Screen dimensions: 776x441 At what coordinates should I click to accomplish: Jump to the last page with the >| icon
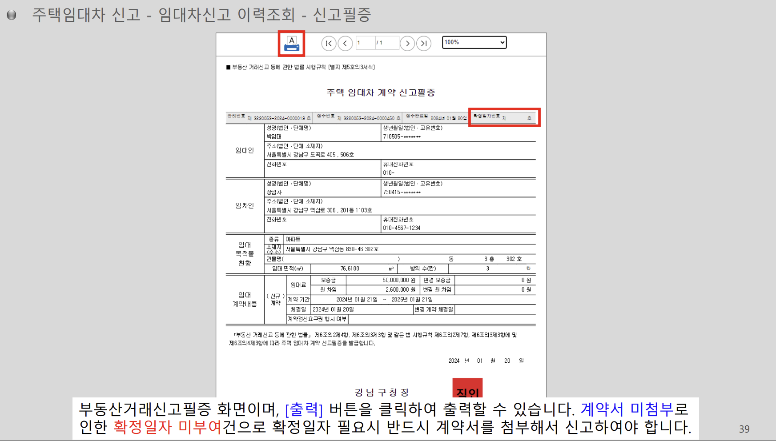(424, 43)
